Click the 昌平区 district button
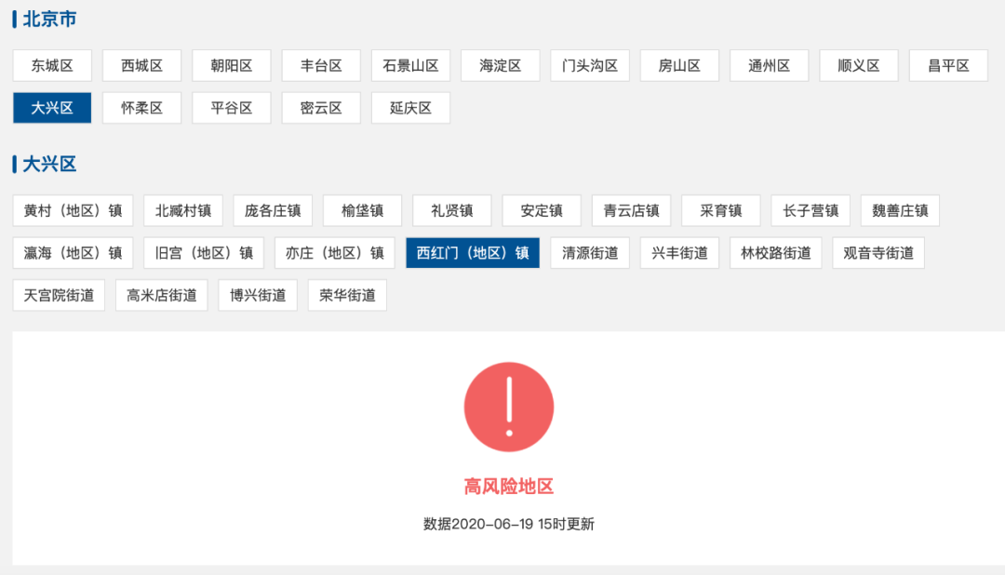Viewport: 1005px width, 575px height. [948, 65]
